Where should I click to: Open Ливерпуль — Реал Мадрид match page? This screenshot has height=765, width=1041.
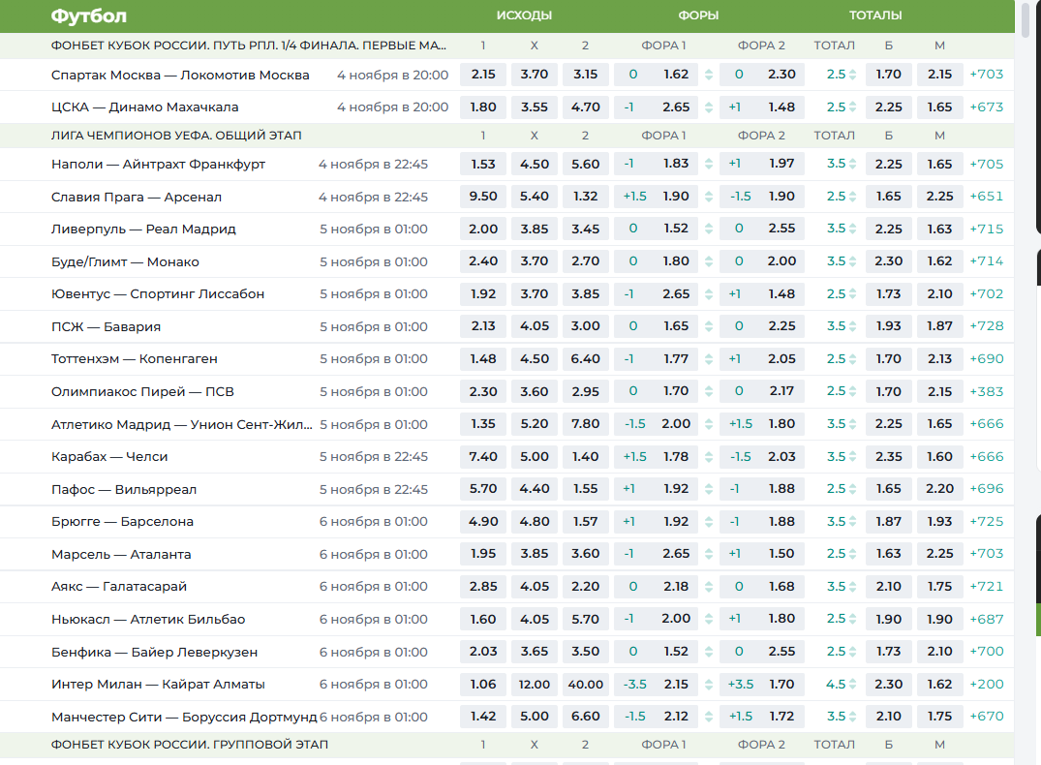point(143,229)
